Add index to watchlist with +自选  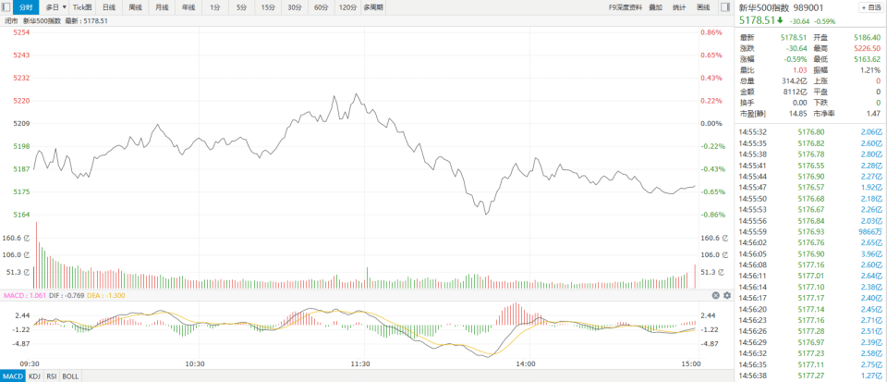click(x=870, y=7)
